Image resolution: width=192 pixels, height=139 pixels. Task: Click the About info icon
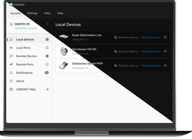pyautogui.click(x=11, y=81)
